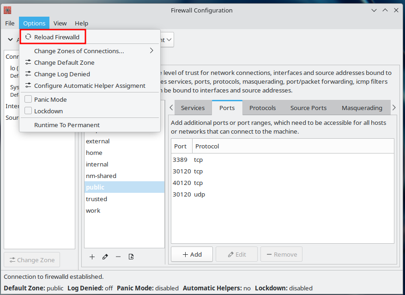Toggle the Lockdown checkbox
Viewport: 405px width, 295px height.
point(28,111)
